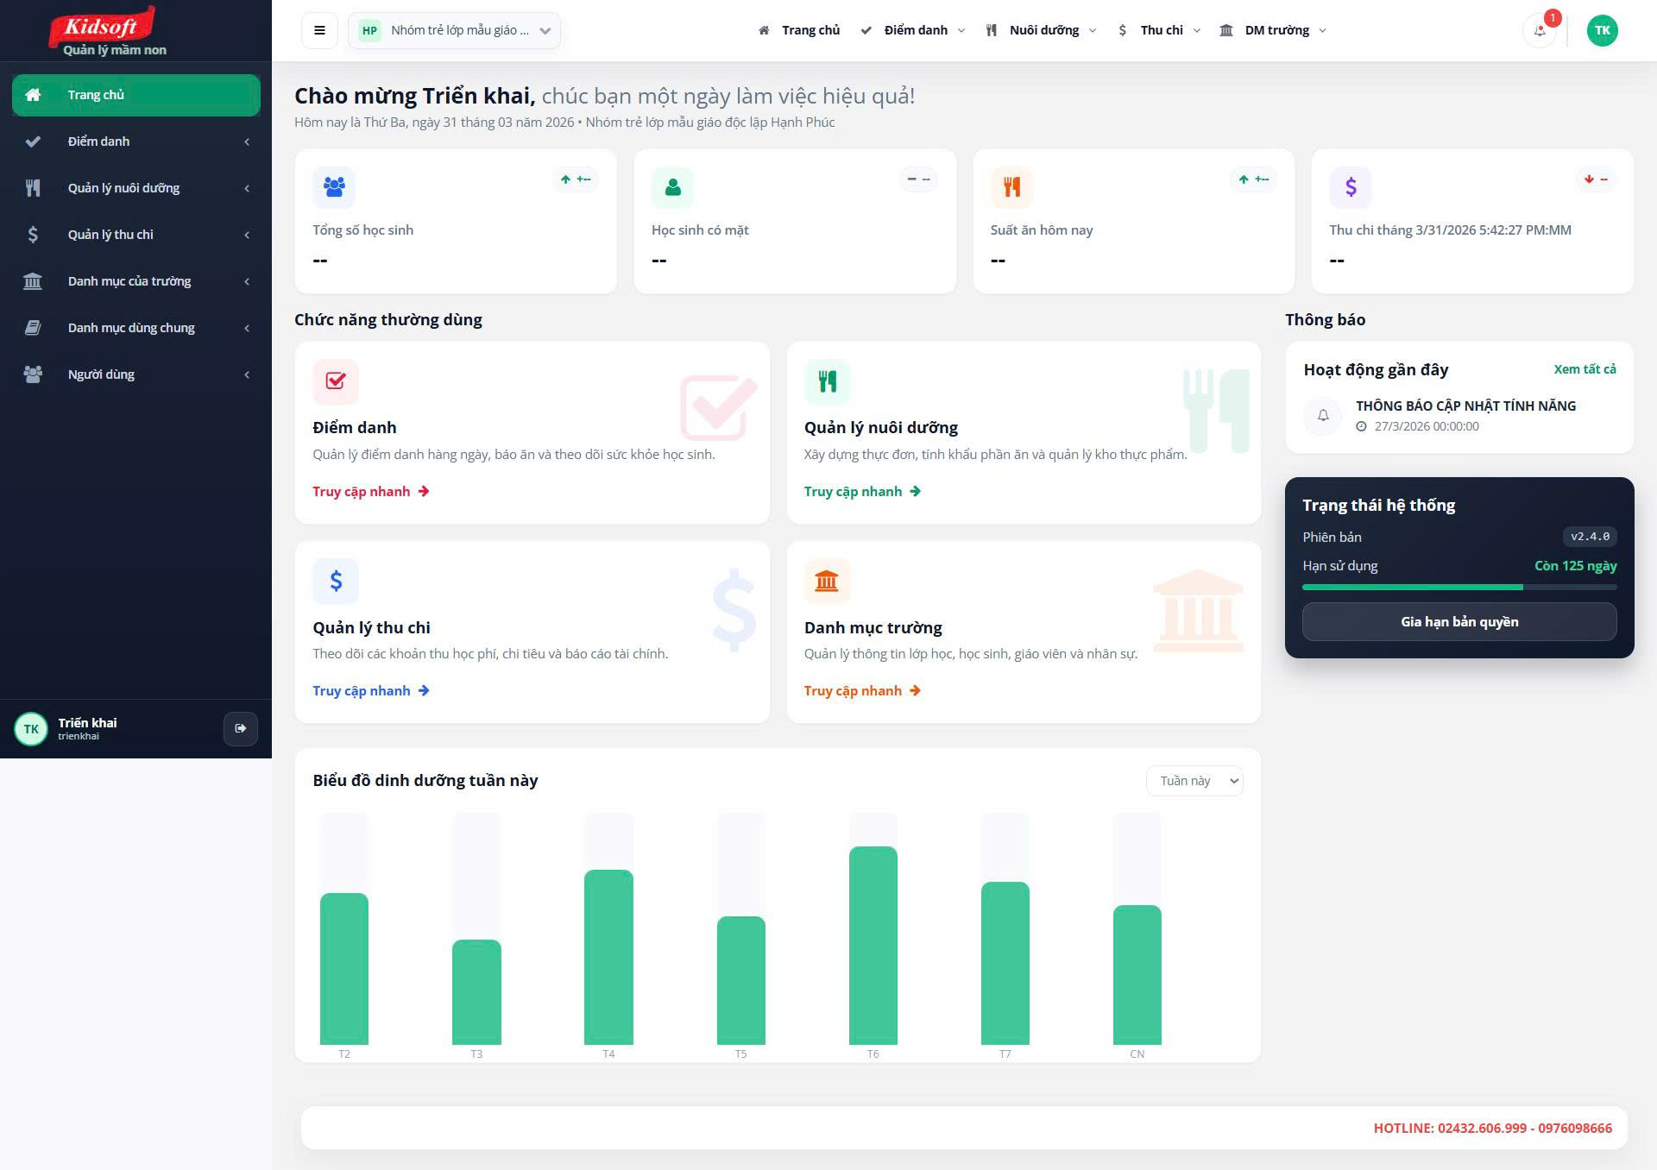Click the logout icon beside Triển khai
The height and width of the screenshot is (1170, 1657).
coord(240,728)
